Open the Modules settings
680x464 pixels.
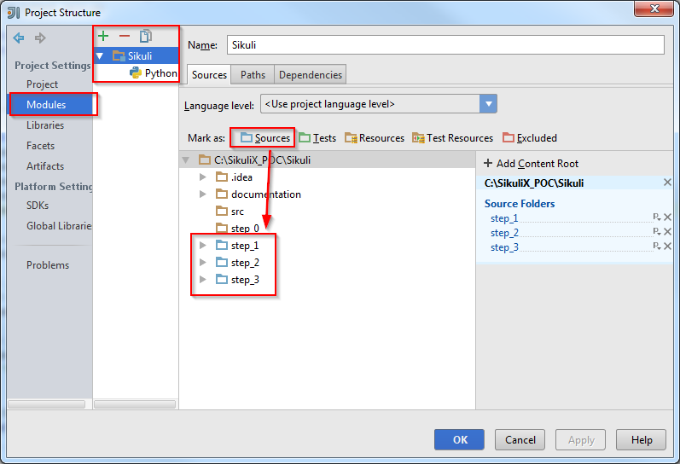pos(46,105)
